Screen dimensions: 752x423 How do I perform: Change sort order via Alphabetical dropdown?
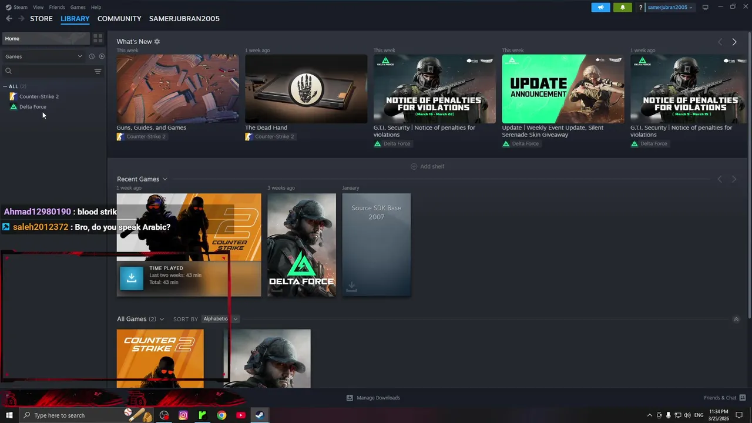[x=220, y=319]
